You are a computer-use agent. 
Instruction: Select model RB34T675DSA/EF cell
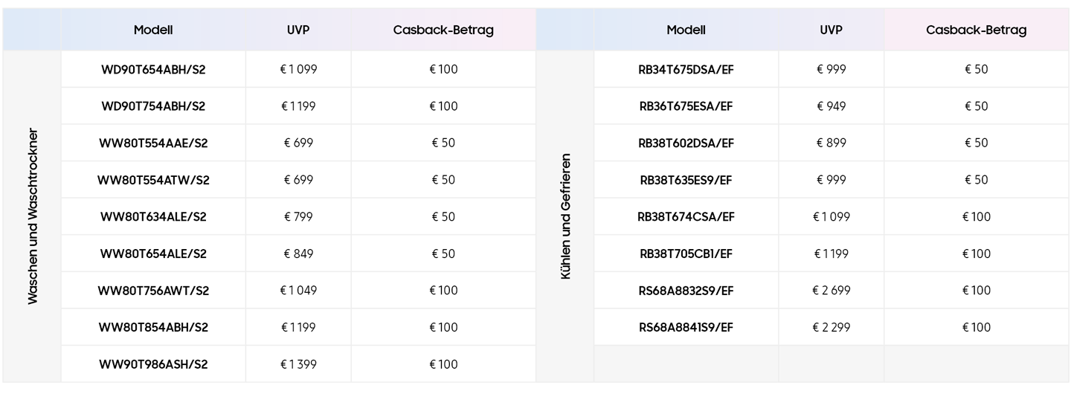coord(686,69)
